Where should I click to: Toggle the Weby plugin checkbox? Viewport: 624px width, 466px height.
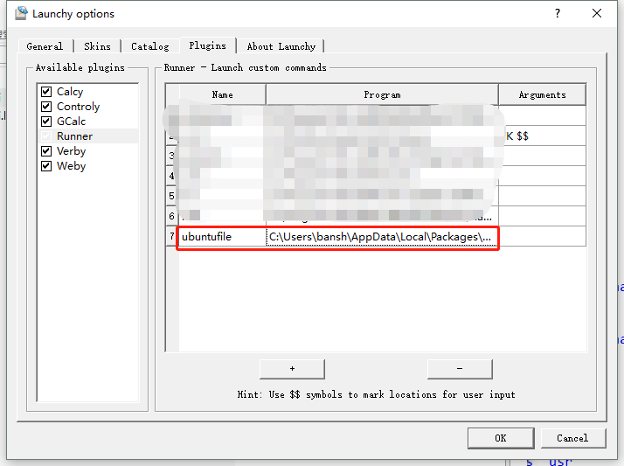coord(46,165)
